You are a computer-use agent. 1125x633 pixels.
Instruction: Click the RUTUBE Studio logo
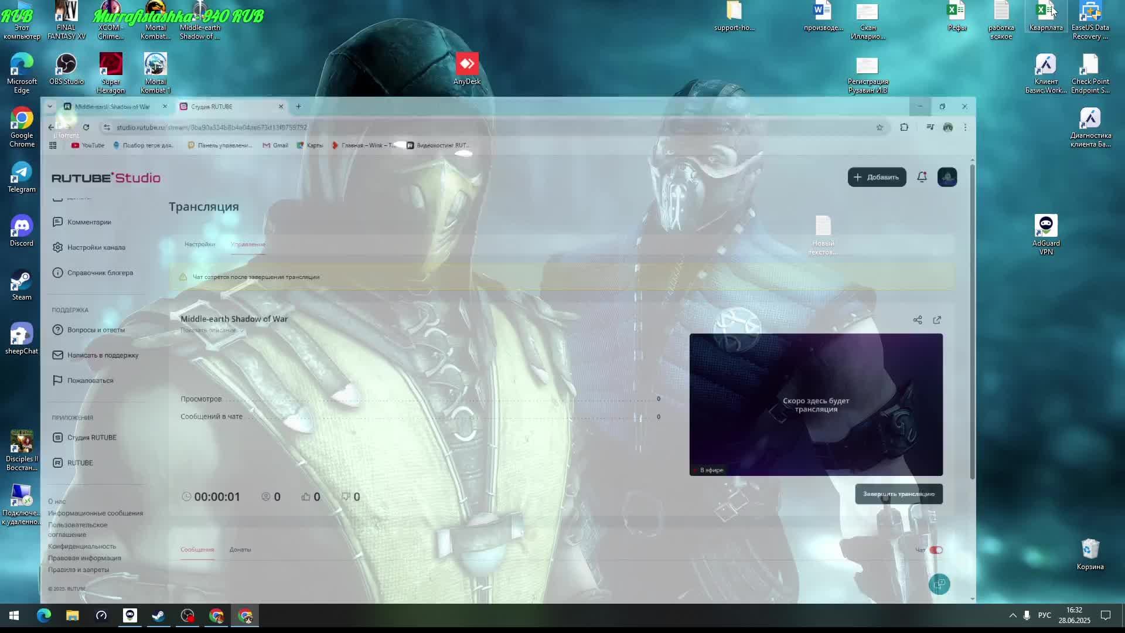point(106,178)
